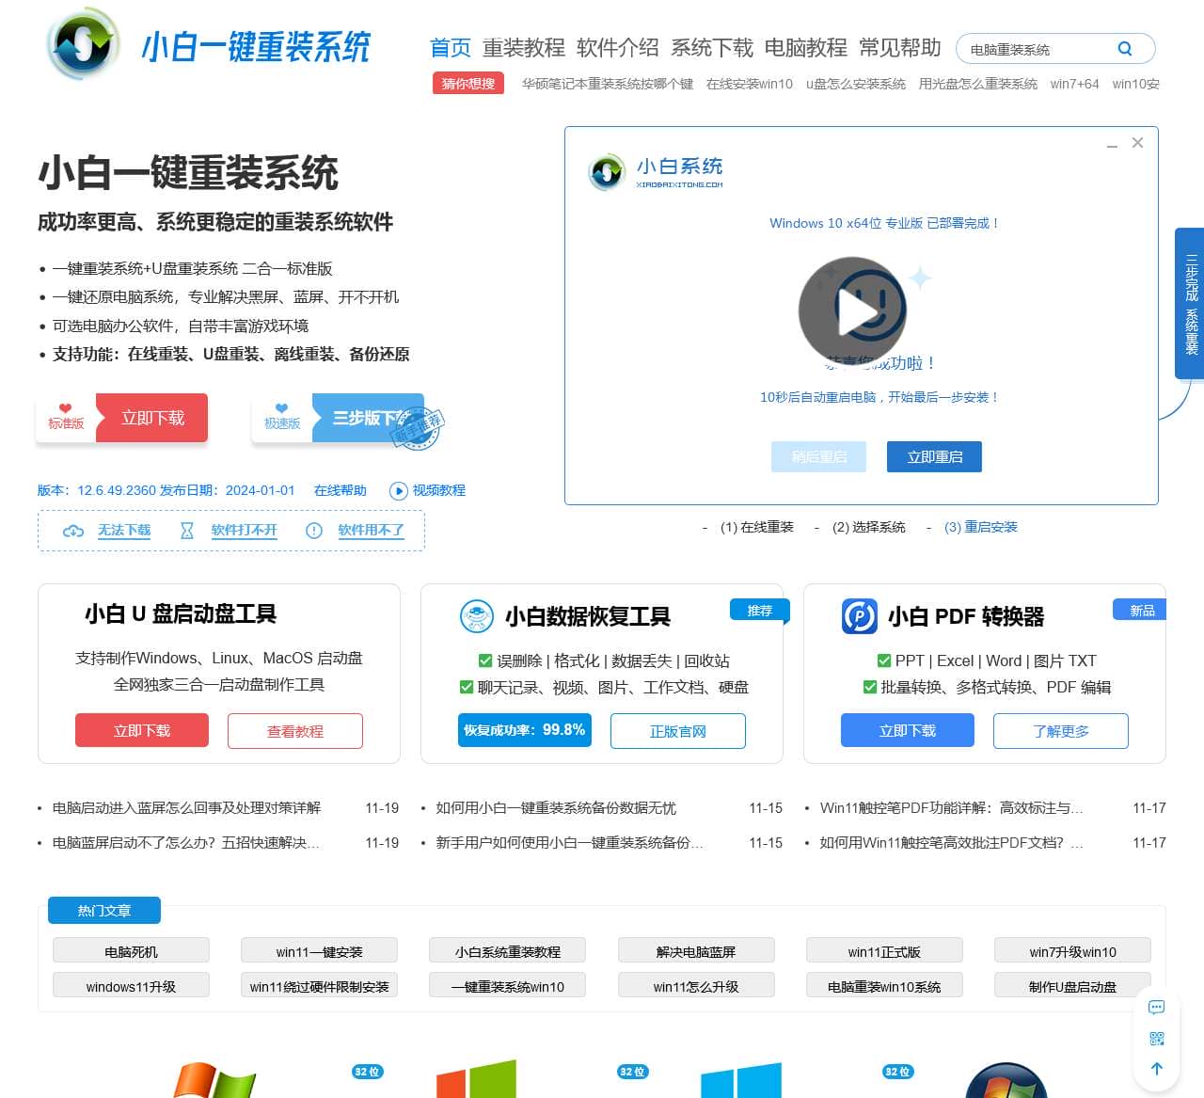Click the 恢复成功率 99.8% button
1204x1098 pixels.
click(525, 730)
